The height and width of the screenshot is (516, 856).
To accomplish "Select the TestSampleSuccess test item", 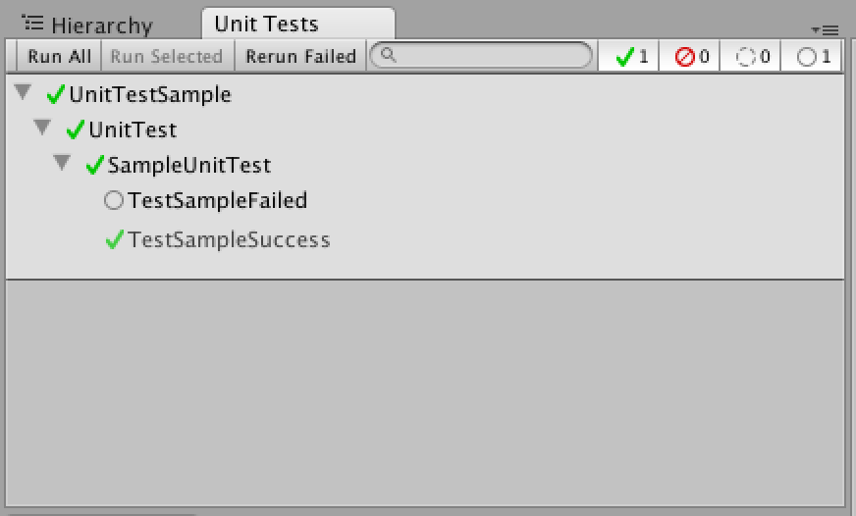I will point(229,240).
